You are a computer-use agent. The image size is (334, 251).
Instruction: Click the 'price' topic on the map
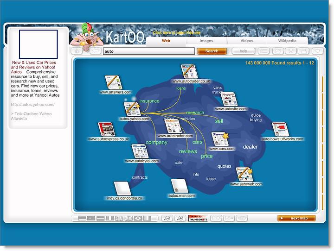click(x=207, y=156)
